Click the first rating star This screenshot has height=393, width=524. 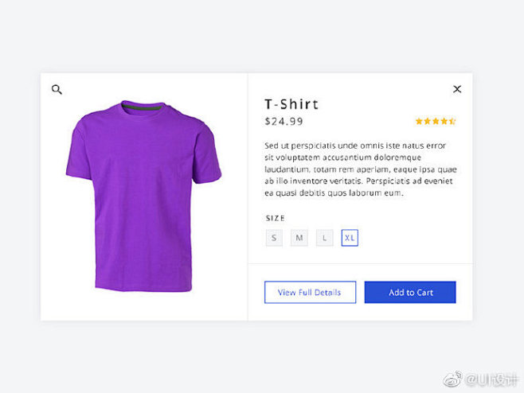click(419, 122)
